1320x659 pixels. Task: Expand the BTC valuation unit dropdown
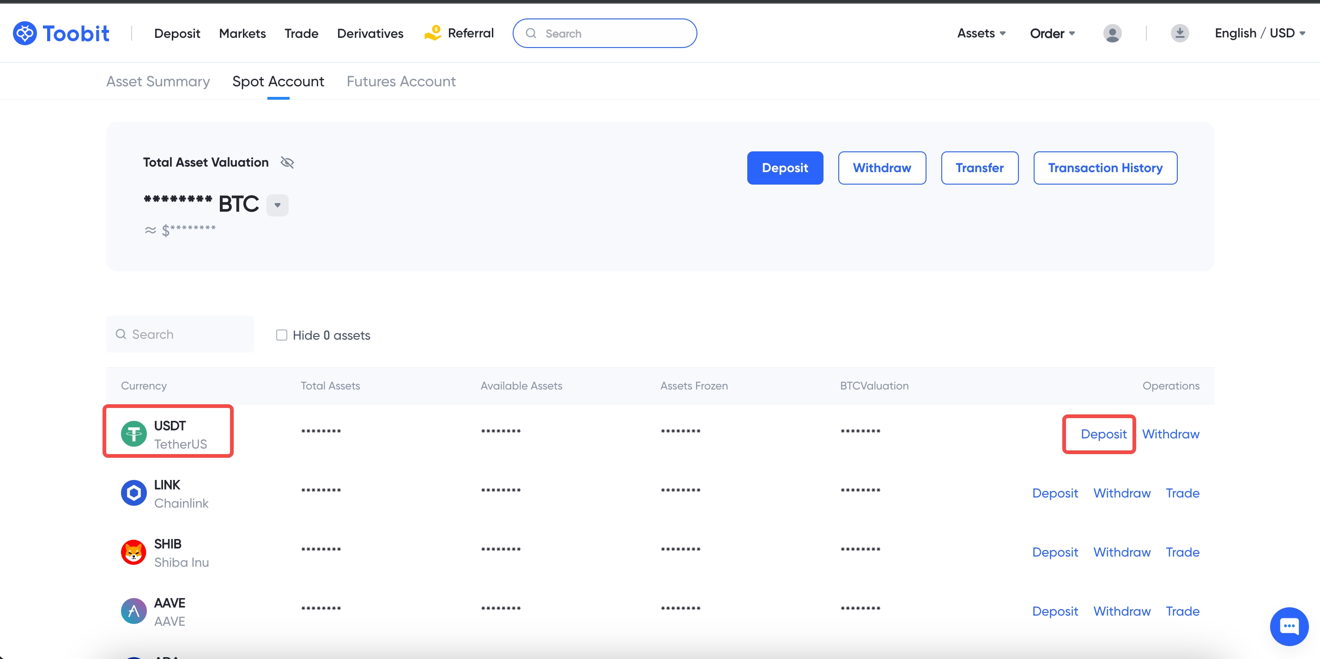coord(277,205)
